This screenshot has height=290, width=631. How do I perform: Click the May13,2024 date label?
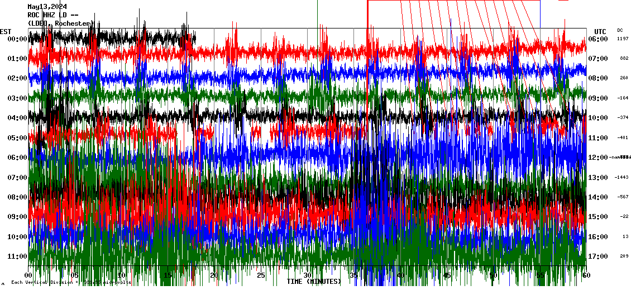pos(47,7)
